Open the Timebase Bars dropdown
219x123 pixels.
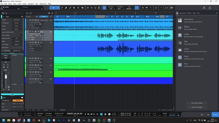pyautogui.click(x=120, y=9)
